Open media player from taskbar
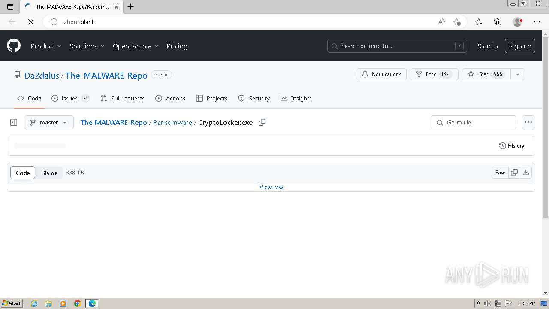 pos(63,303)
